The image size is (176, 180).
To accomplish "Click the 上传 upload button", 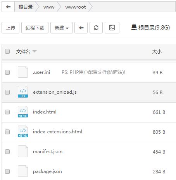I will (10, 28).
